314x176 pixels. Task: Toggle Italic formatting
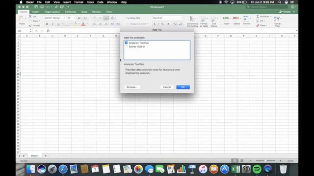[52, 24]
